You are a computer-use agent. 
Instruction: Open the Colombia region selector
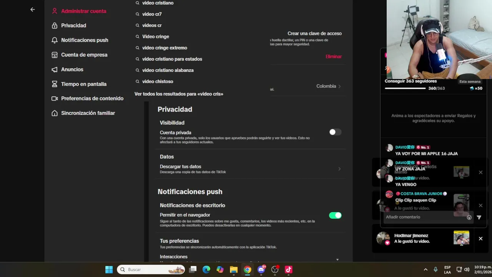coord(329,86)
